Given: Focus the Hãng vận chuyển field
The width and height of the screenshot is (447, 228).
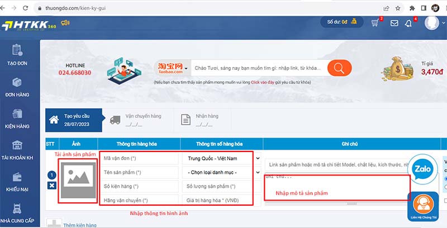Looking at the screenshot, I should [x=140, y=201].
